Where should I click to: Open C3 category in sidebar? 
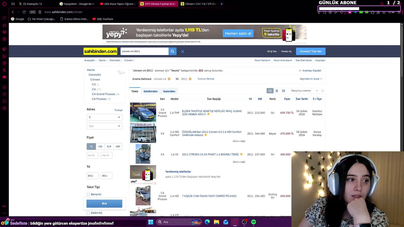pos(94,84)
